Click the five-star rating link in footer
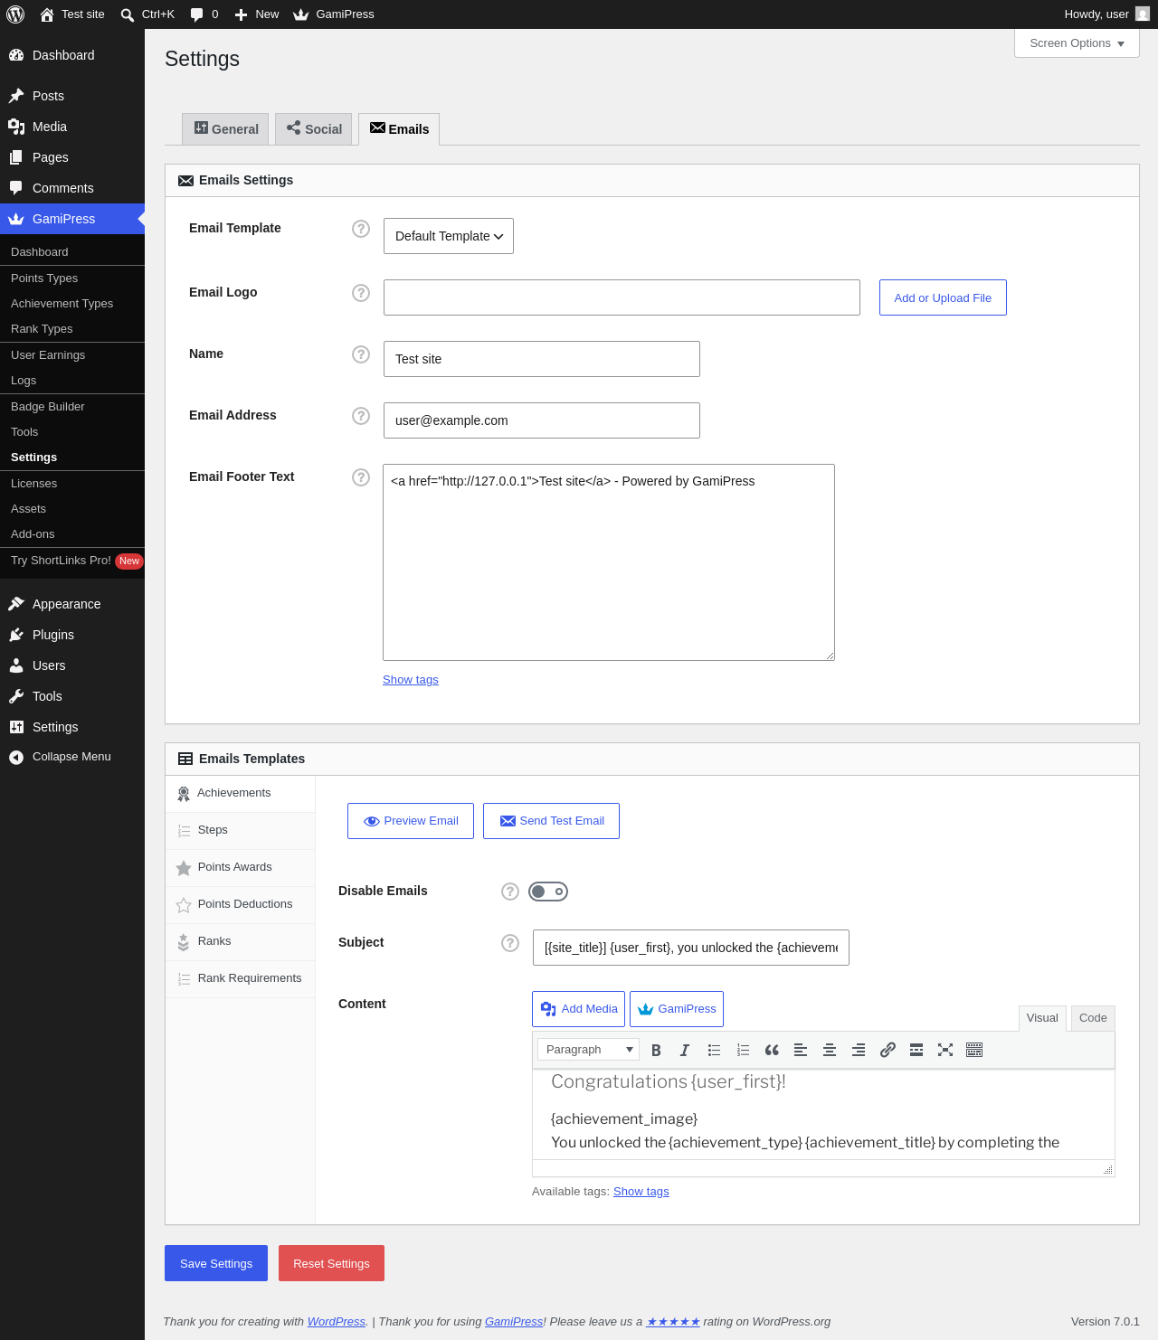 coord(673,1322)
